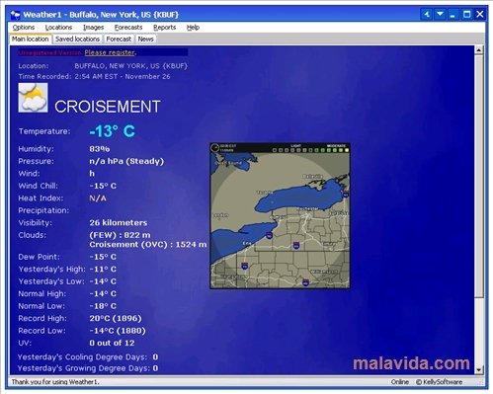Click the 83% humidity value
The width and height of the screenshot is (493, 394).
point(100,149)
